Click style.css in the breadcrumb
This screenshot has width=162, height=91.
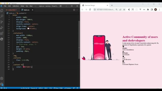click(x=10, y=13)
